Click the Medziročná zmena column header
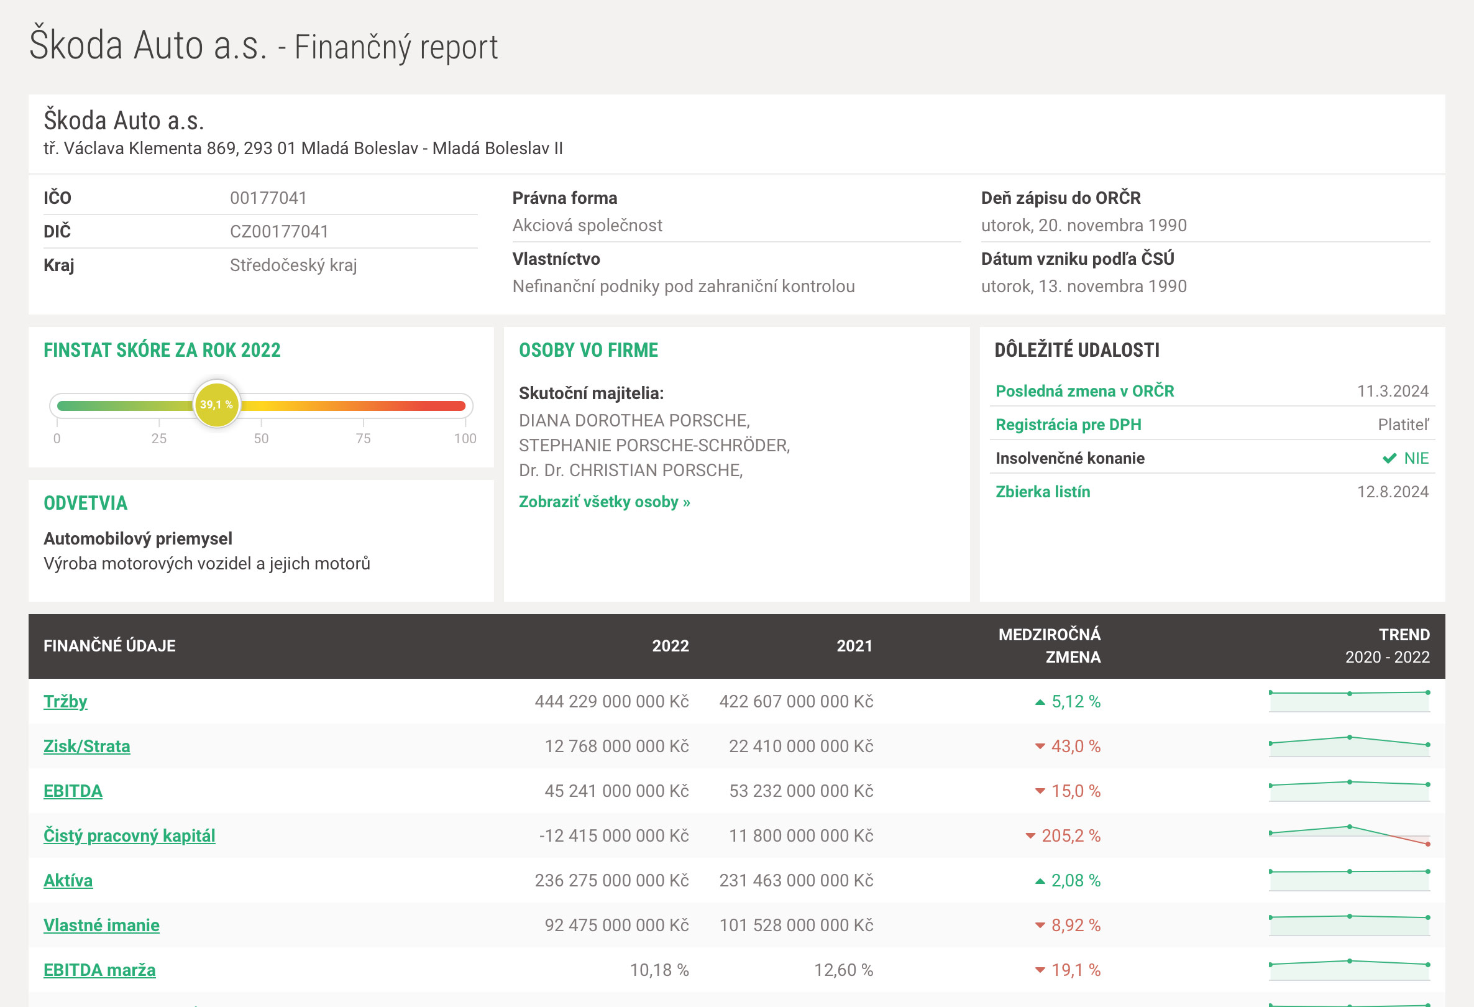The width and height of the screenshot is (1474, 1007). (1050, 646)
